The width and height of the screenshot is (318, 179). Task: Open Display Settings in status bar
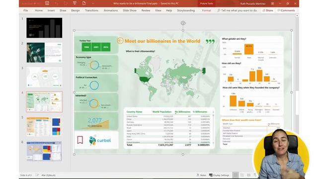(219, 175)
